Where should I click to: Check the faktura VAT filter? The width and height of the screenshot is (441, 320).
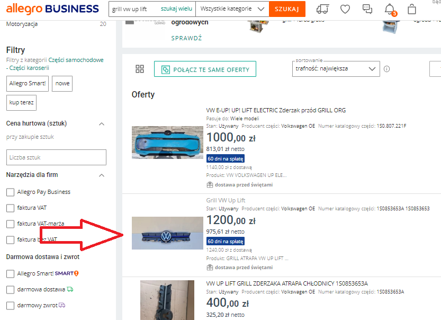tap(10, 208)
